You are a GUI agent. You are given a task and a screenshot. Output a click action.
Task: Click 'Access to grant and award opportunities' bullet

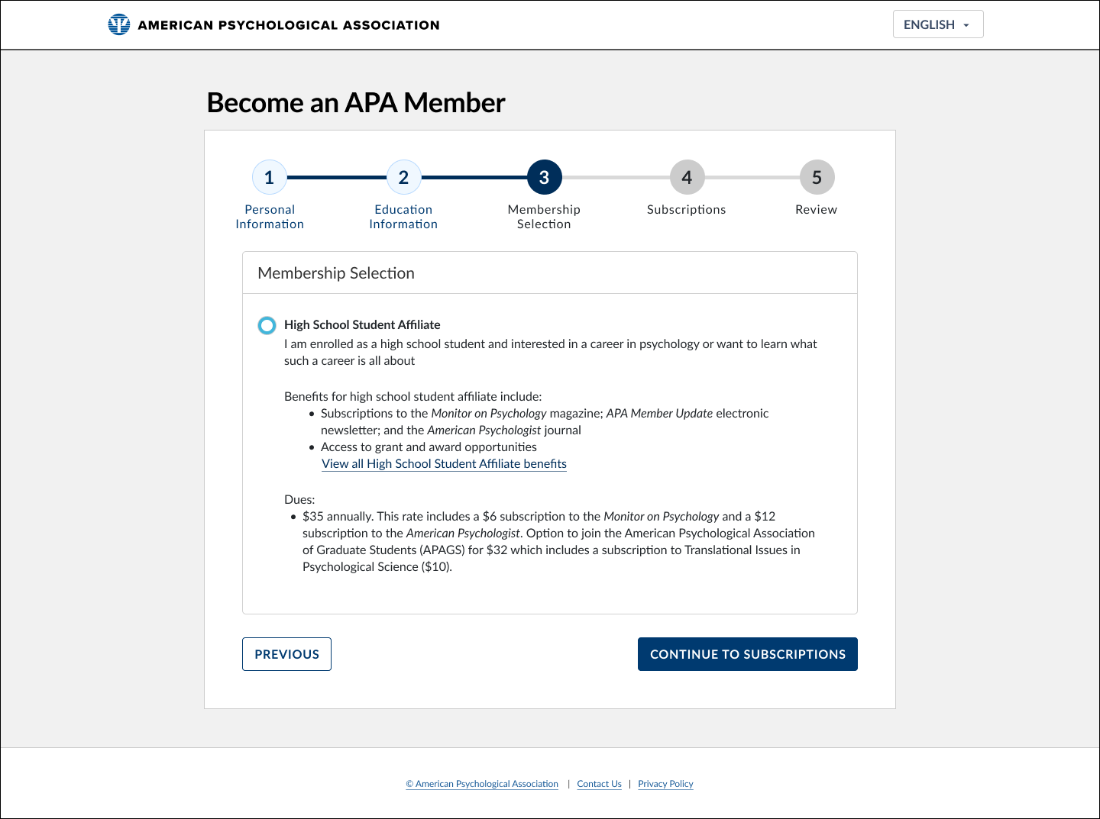point(429,447)
